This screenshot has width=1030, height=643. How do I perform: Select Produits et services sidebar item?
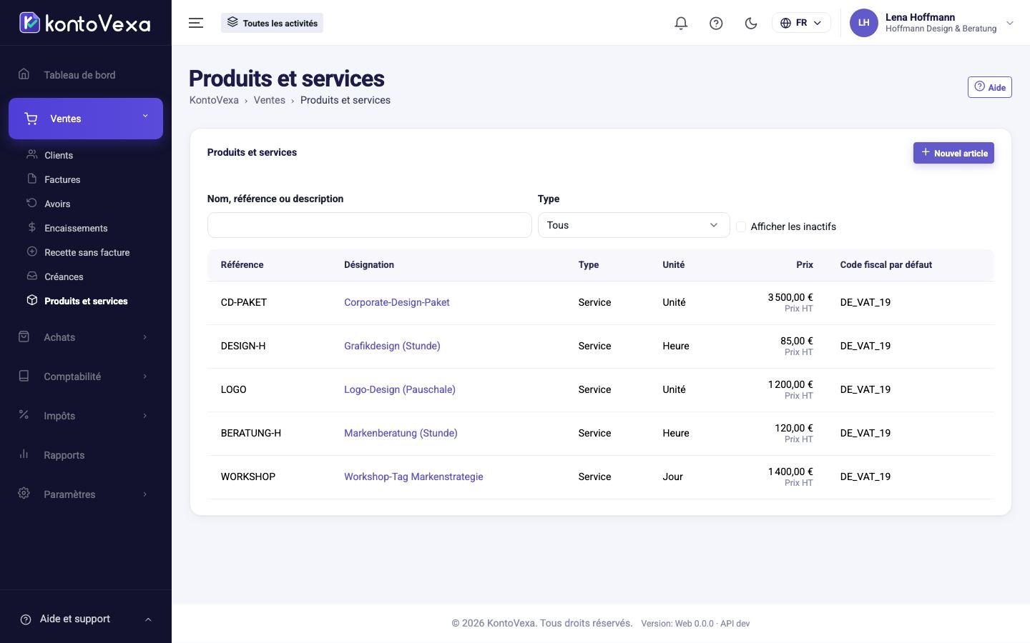pyautogui.click(x=86, y=301)
